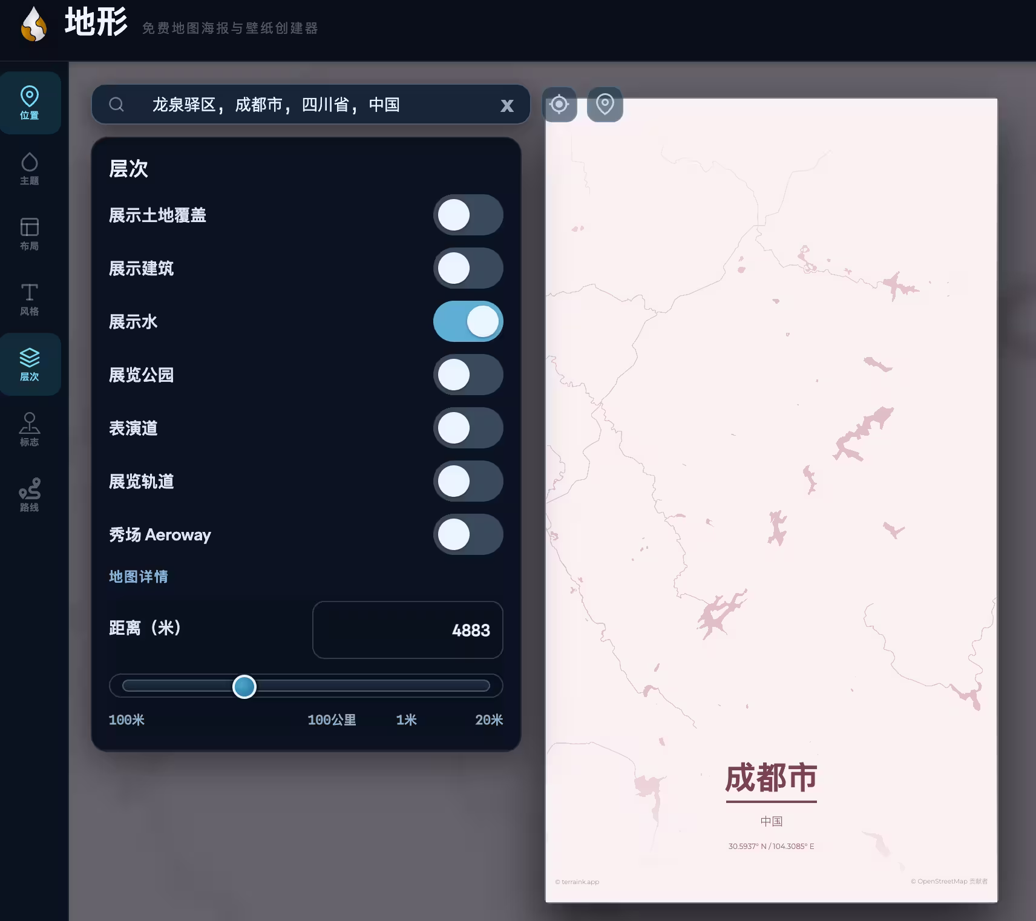Viewport: 1036px width, 921px height.
Task: Click the 100公里 slider label
Action: (x=332, y=719)
